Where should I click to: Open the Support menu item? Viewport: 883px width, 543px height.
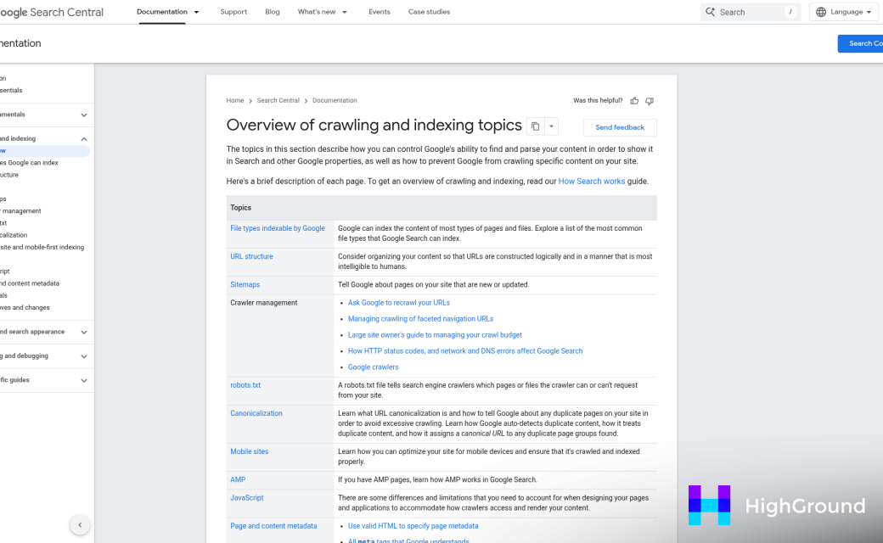233,11
